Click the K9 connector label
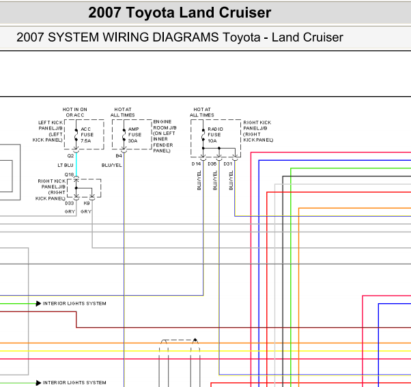The image size is (411, 387). click(87, 203)
